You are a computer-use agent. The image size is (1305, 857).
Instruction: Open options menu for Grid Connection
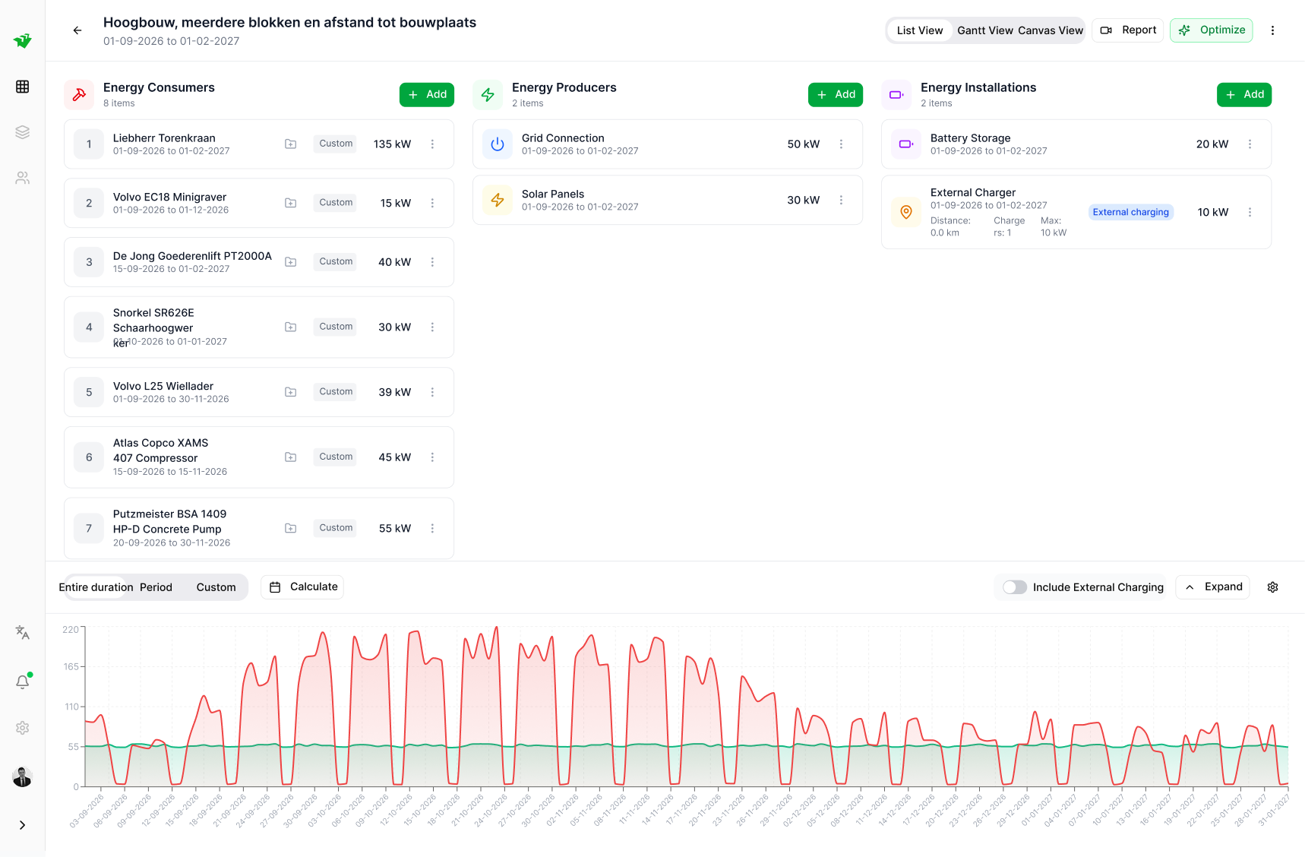pos(841,144)
